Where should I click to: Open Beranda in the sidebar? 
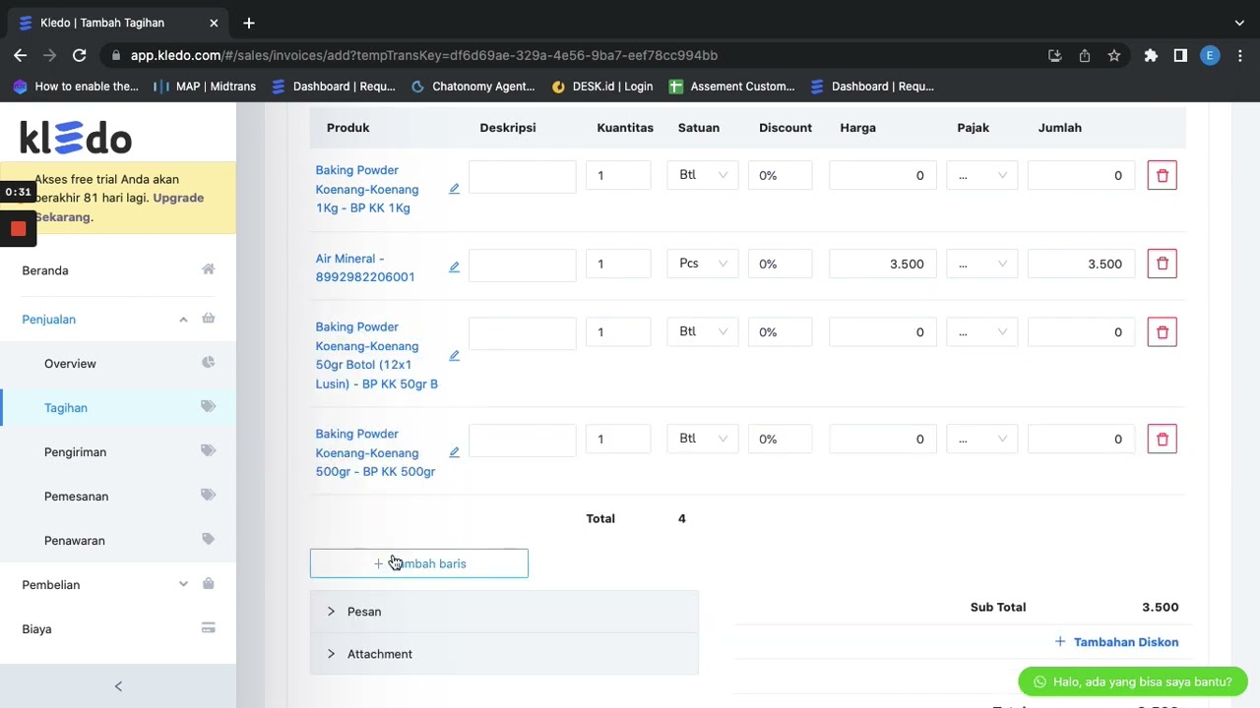click(x=45, y=270)
